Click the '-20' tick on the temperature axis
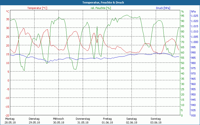The image size is (200, 125). 7,115
